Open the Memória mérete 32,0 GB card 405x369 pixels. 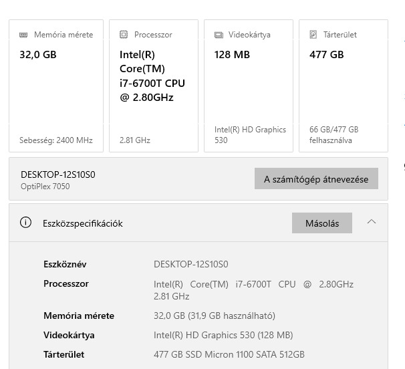click(56, 87)
